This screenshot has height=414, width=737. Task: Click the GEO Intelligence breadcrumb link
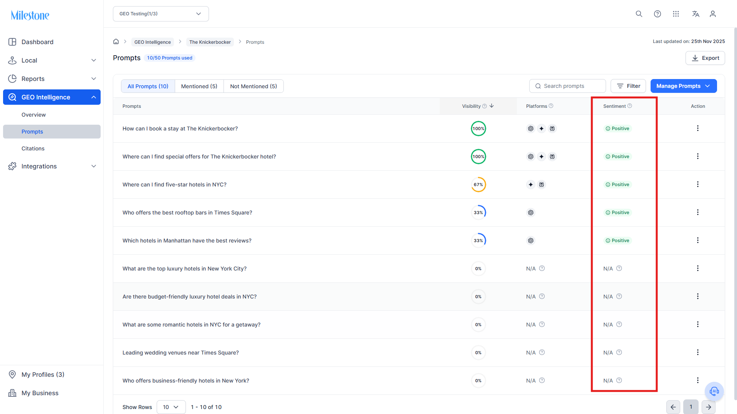[x=152, y=42]
